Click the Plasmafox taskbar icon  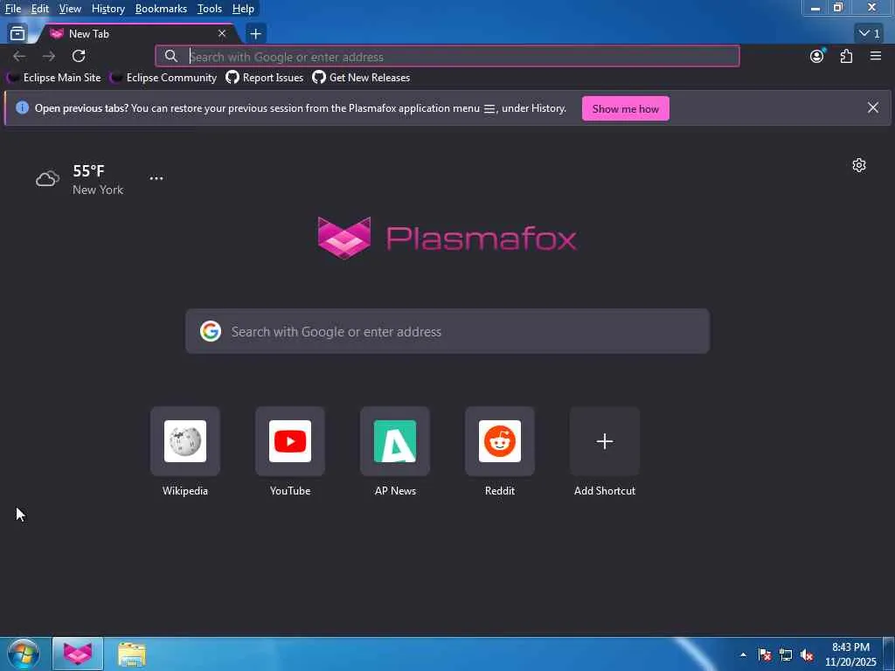click(78, 654)
